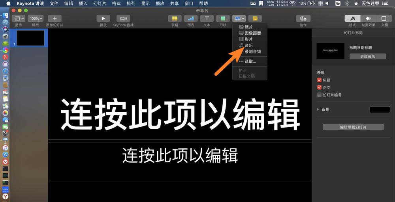Screen dimensions: 395x202
Task: Toggle the Body (正文) checkbox
Action: click(x=319, y=87)
